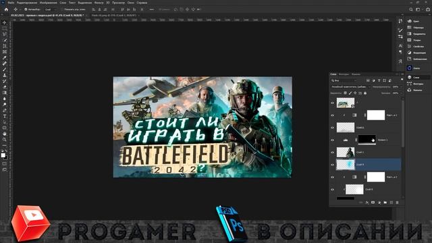Click the new group folder icon

click(x=385, y=202)
